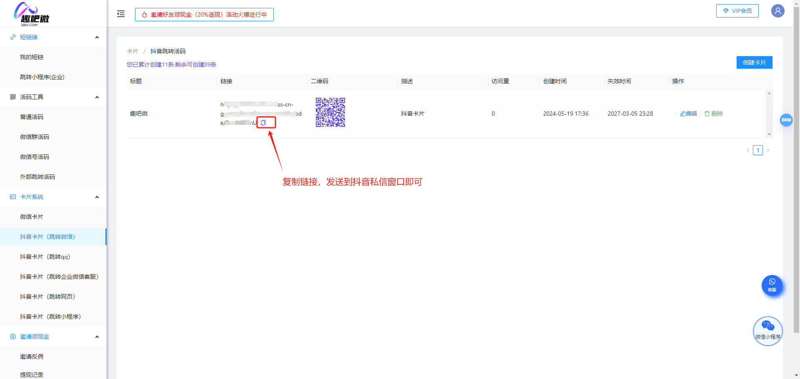Open the 微信小程序 floating icon

point(767,331)
